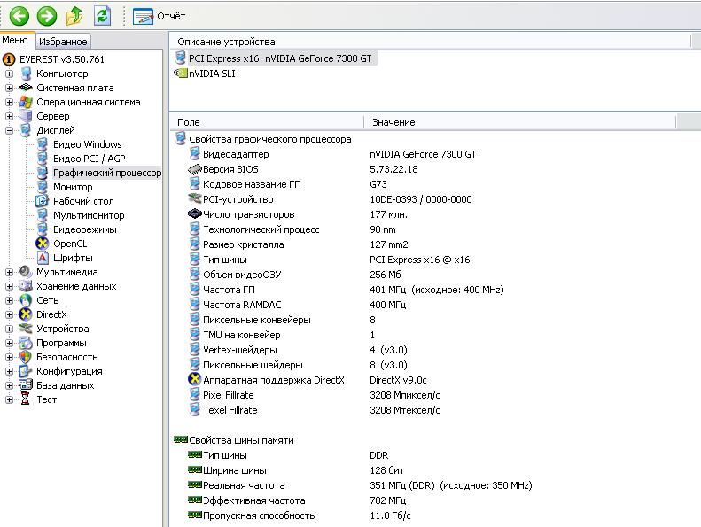Switch to the Избранное tab

point(63,42)
